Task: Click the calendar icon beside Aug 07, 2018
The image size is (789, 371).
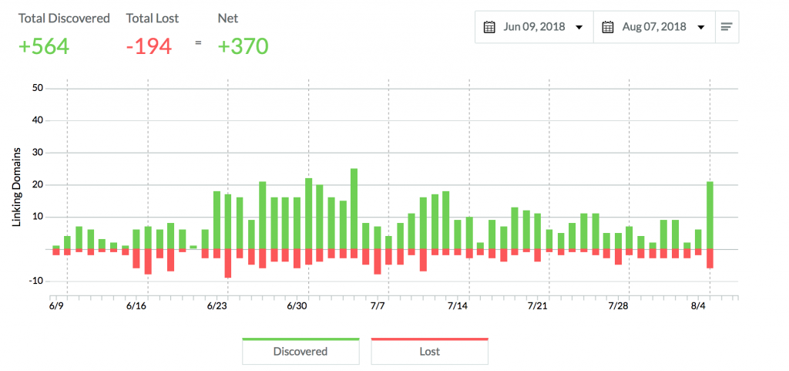Action: [x=607, y=27]
